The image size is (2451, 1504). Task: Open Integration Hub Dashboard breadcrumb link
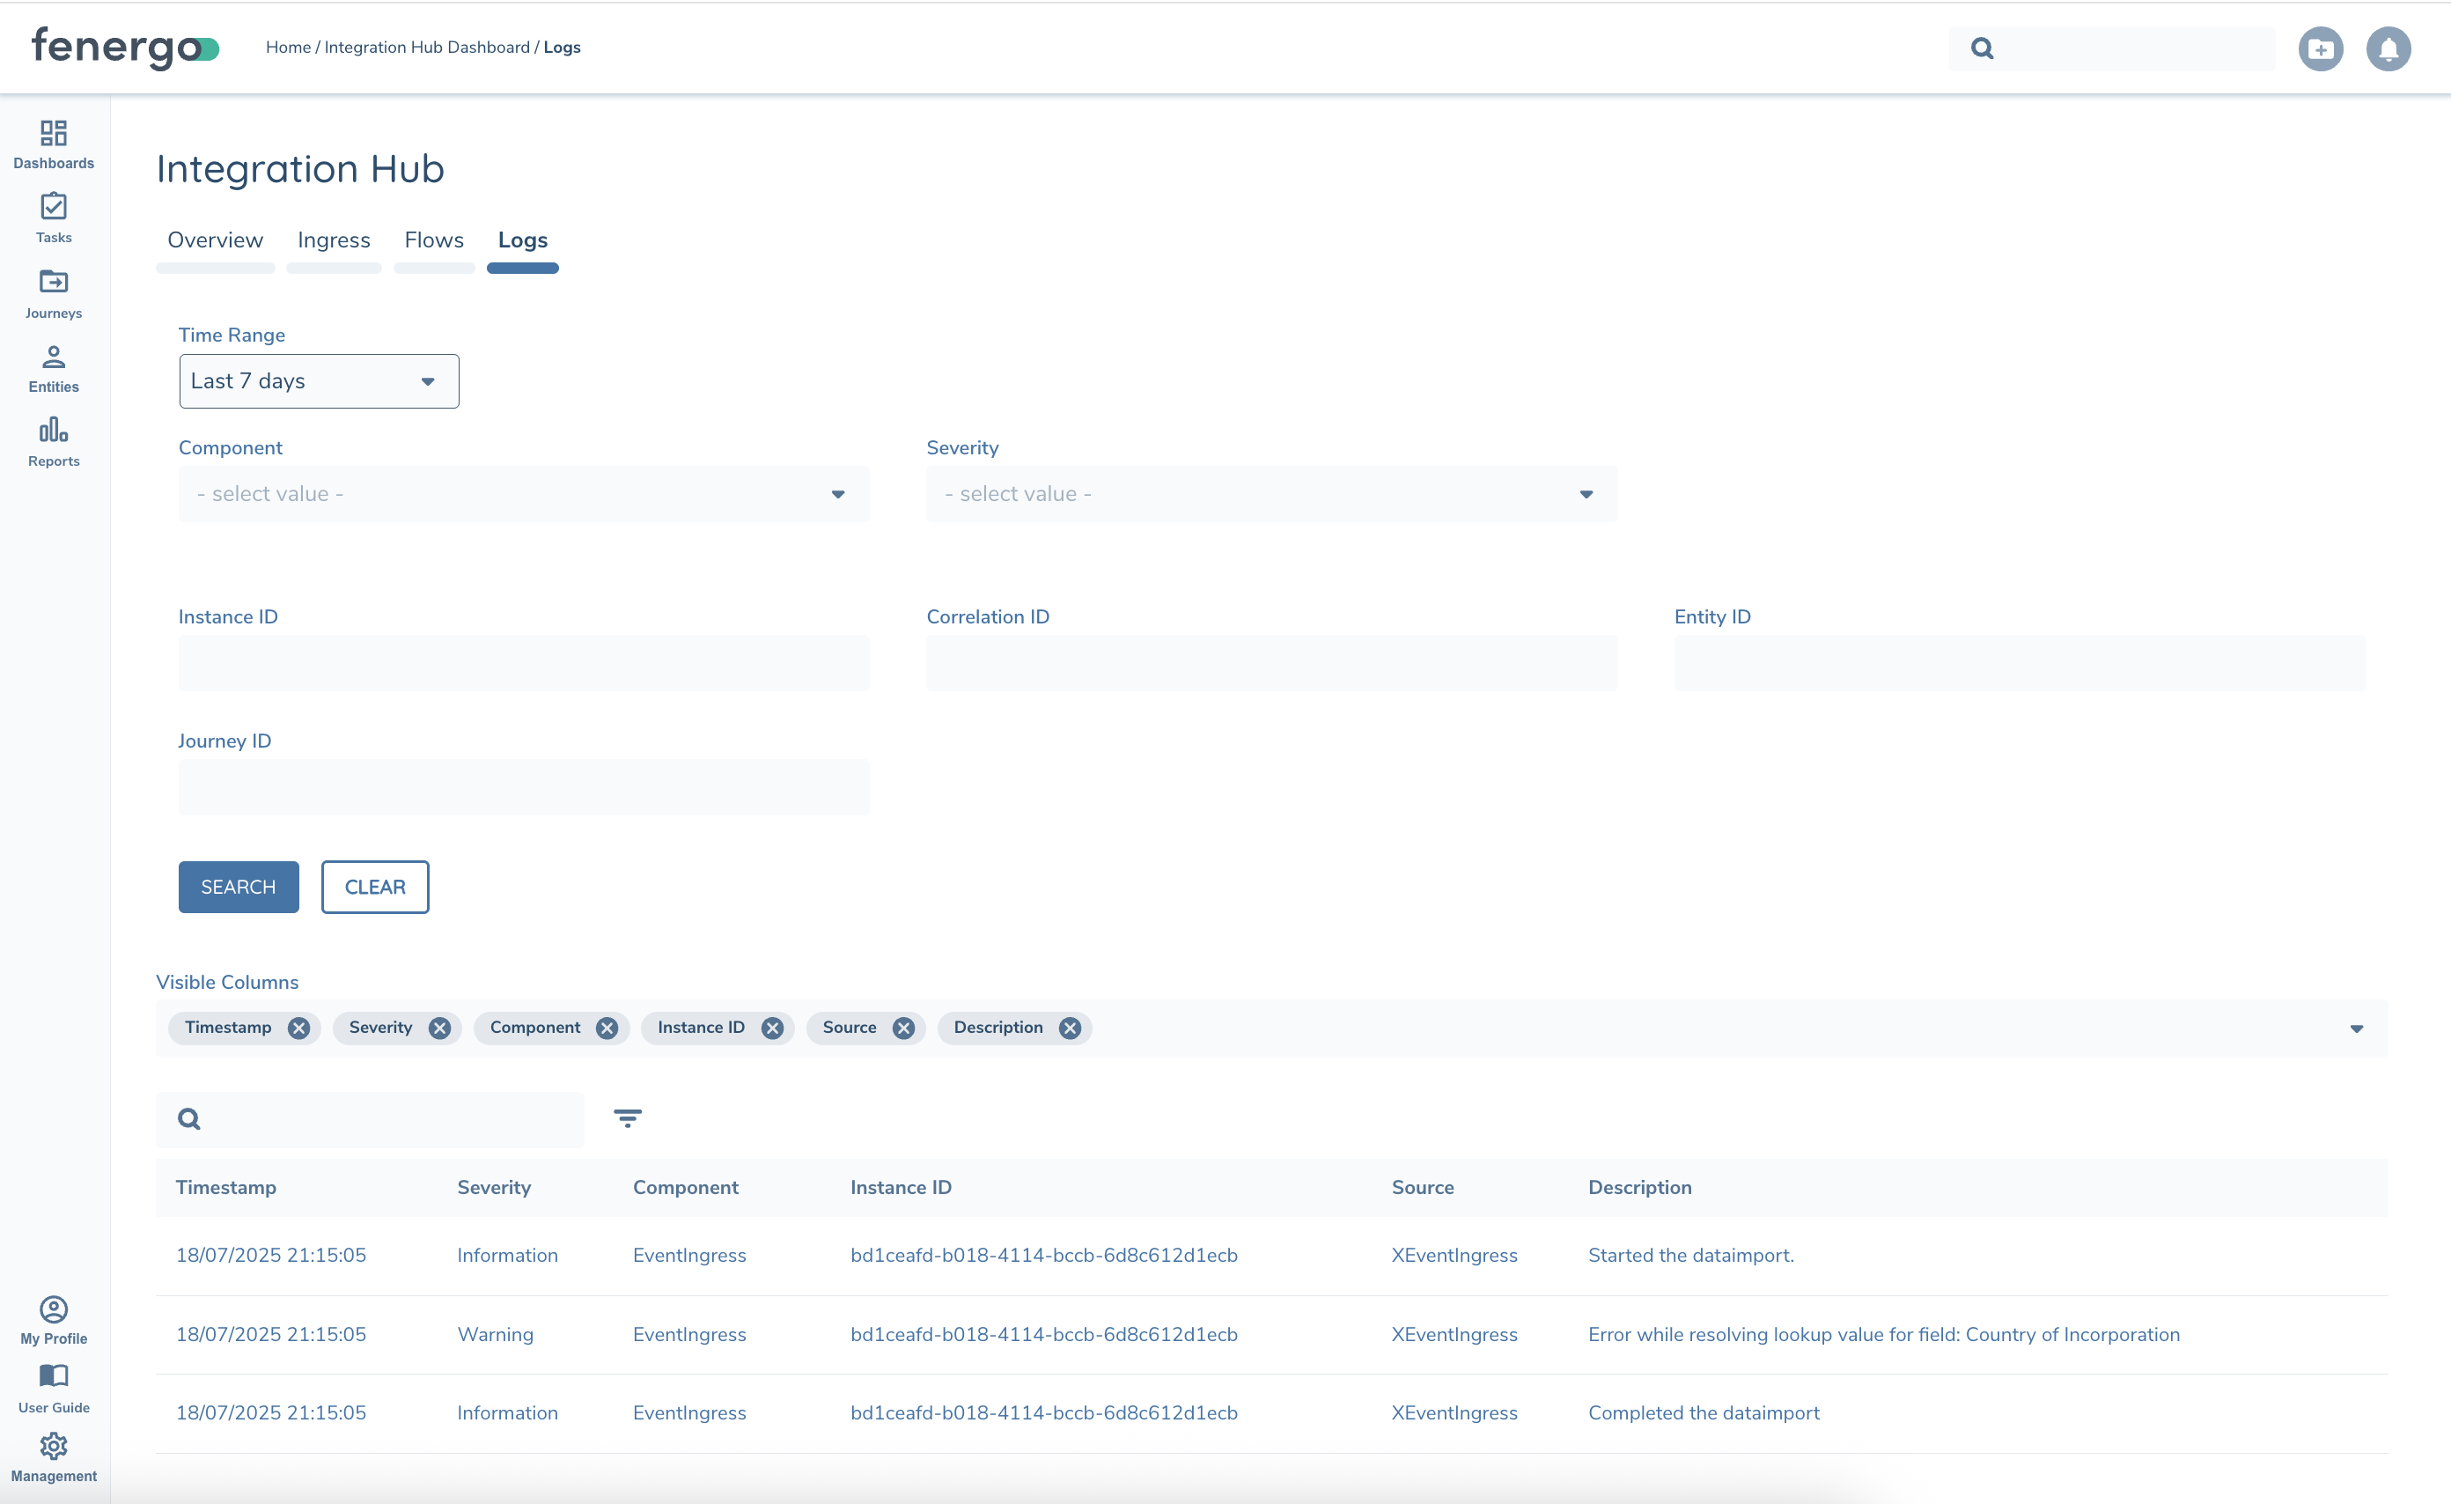pos(428,47)
